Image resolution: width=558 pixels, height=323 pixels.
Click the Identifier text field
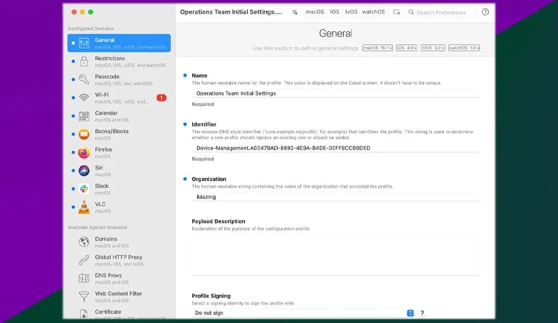[x=336, y=148]
